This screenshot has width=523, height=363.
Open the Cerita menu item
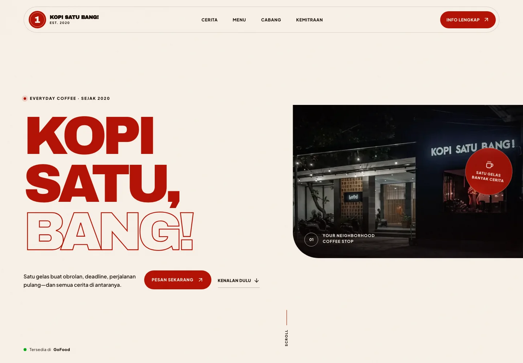point(210,20)
